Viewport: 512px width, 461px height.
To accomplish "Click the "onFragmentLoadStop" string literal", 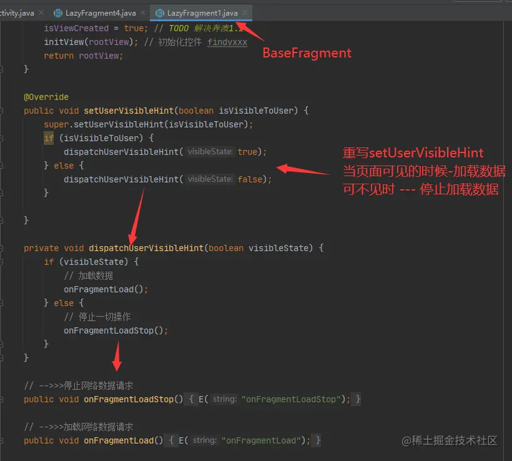I will (x=291, y=399).
